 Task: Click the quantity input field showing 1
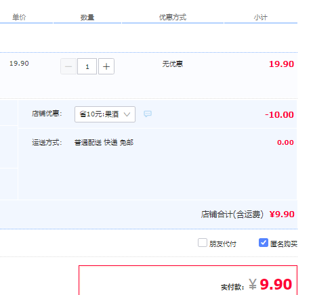(87, 66)
